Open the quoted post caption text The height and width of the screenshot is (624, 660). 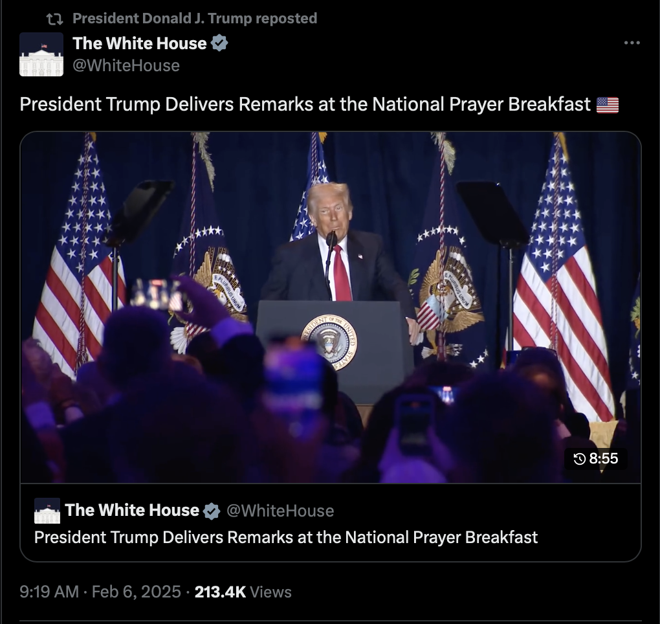pyautogui.click(x=286, y=538)
